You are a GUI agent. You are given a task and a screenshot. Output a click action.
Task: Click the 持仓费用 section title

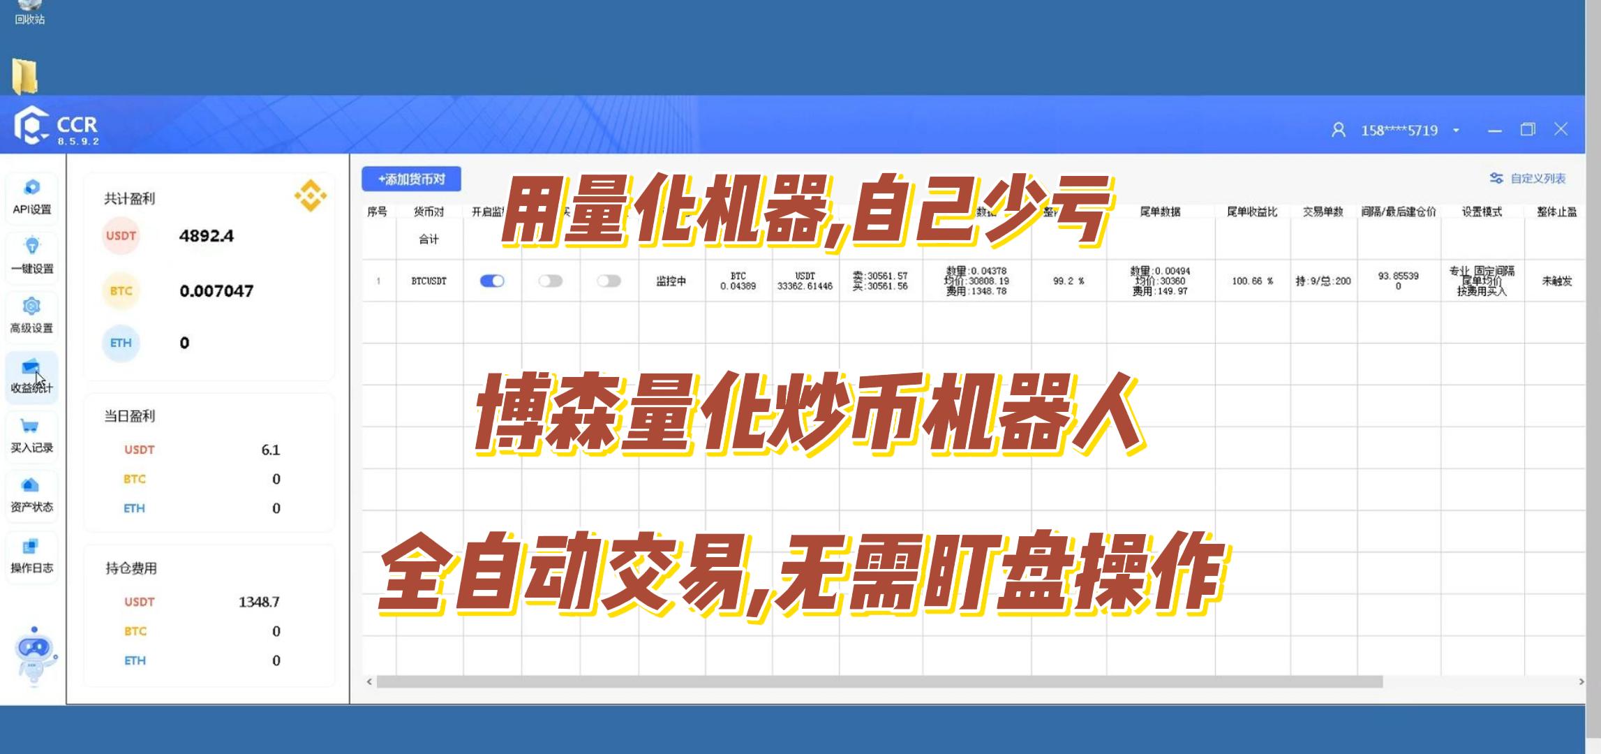131,568
